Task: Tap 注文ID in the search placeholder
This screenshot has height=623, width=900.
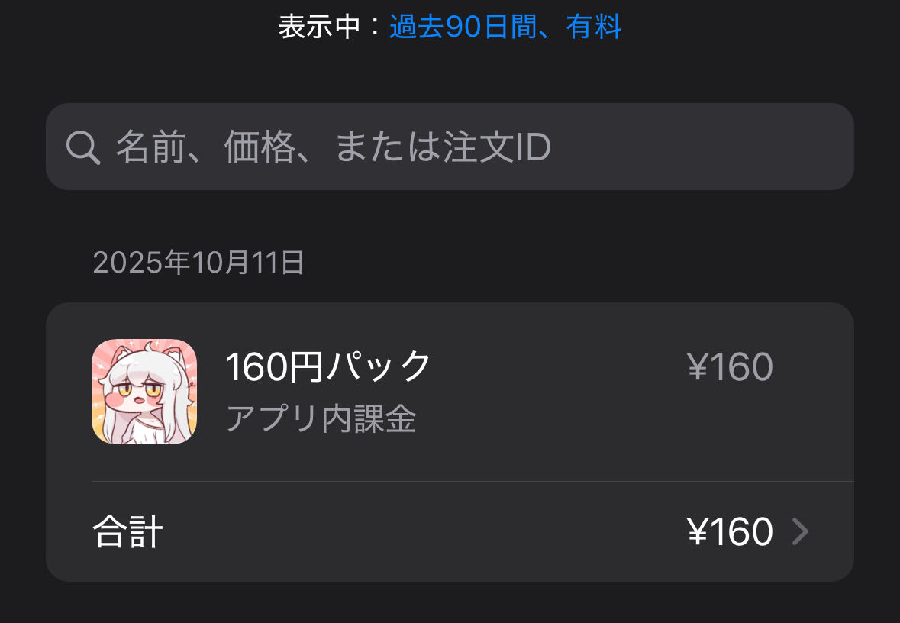Action: pyautogui.click(x=497, y=147)
